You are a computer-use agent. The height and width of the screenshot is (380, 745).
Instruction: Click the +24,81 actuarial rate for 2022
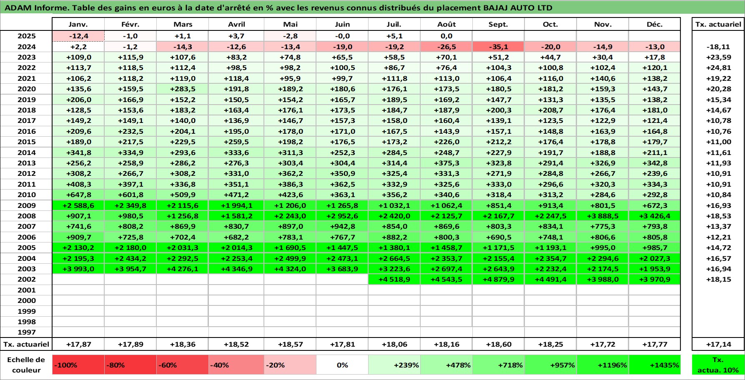click(718, 67)
